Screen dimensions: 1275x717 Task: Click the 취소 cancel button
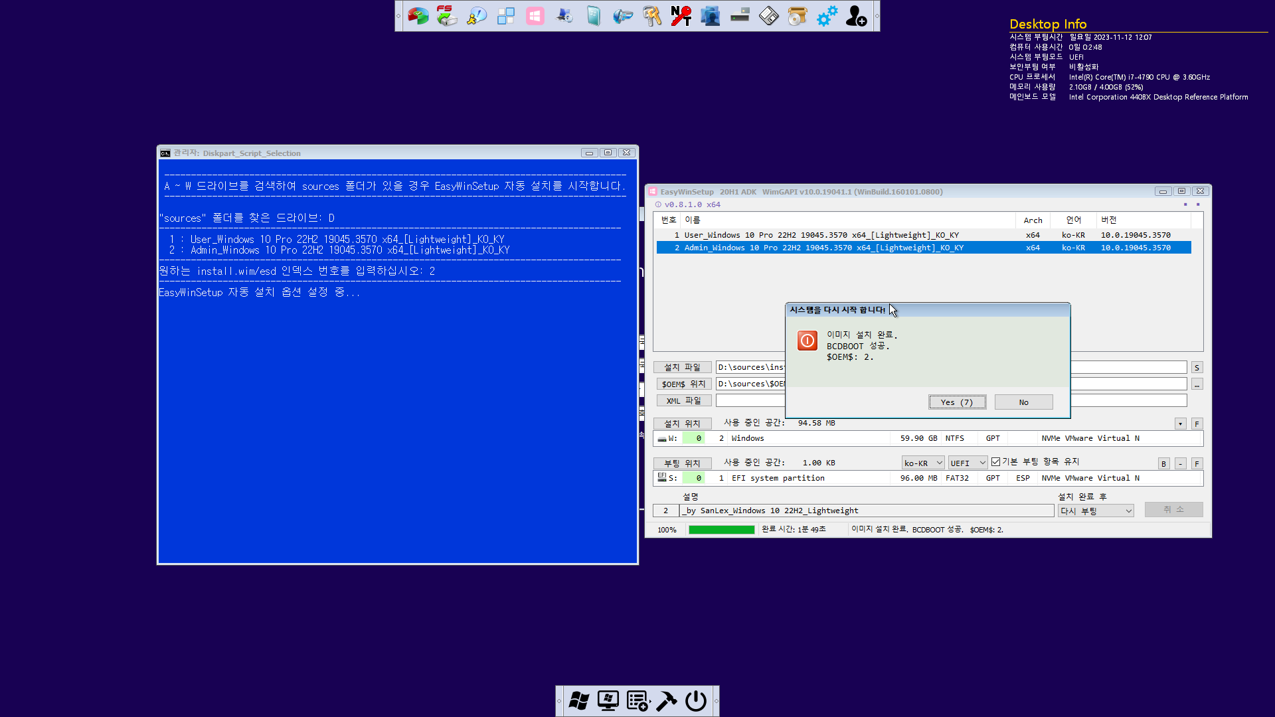pyautogui.click(x=1173, y=509)
